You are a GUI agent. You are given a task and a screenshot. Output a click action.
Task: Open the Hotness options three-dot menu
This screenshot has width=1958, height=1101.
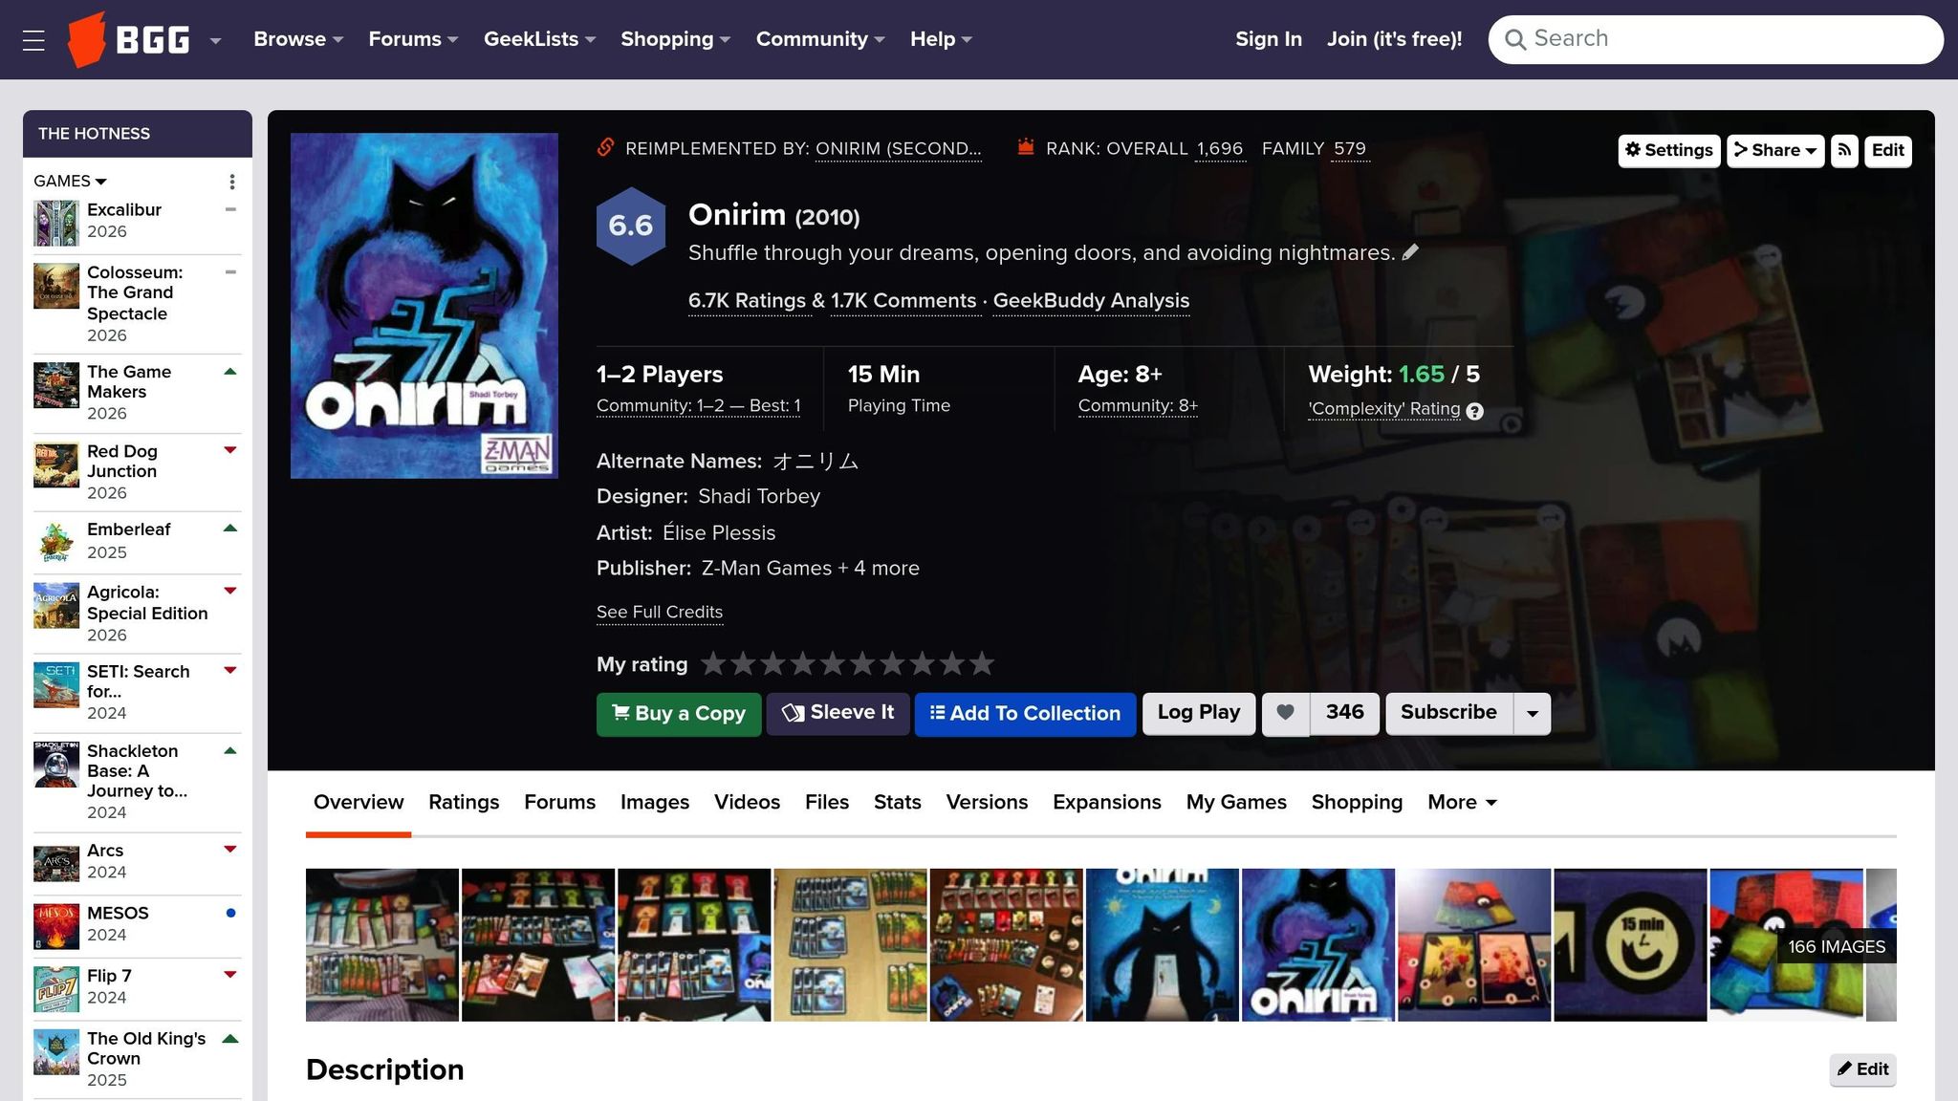(231, 182)
